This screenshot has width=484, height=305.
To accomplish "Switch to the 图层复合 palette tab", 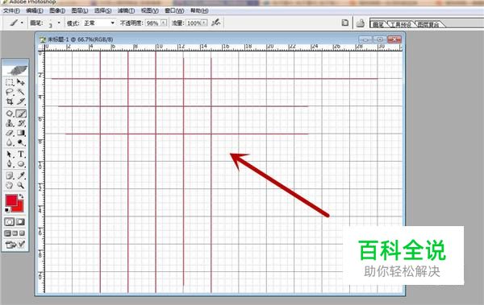I will point(428,25).
